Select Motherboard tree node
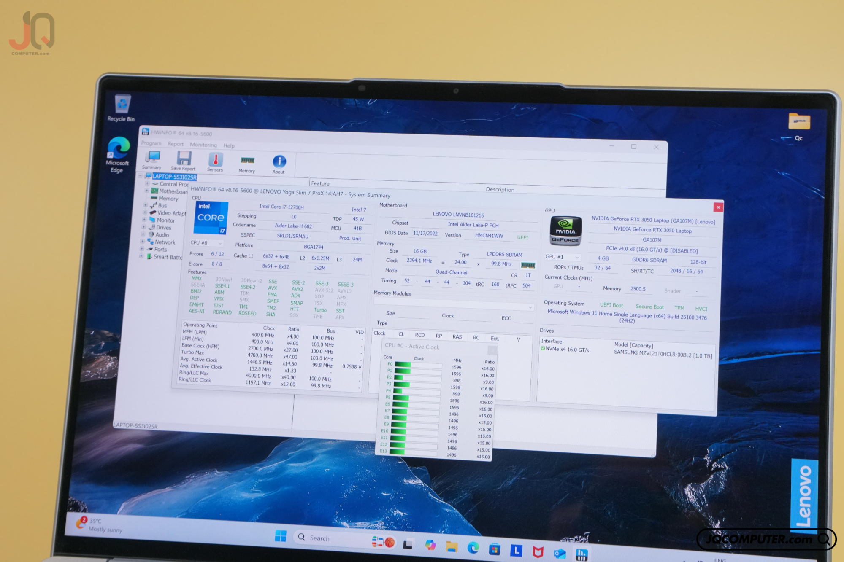The image size is (844, 562). point(173,191)
